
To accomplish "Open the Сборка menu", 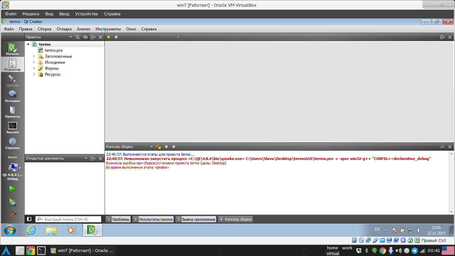I will tap(44, 29).
